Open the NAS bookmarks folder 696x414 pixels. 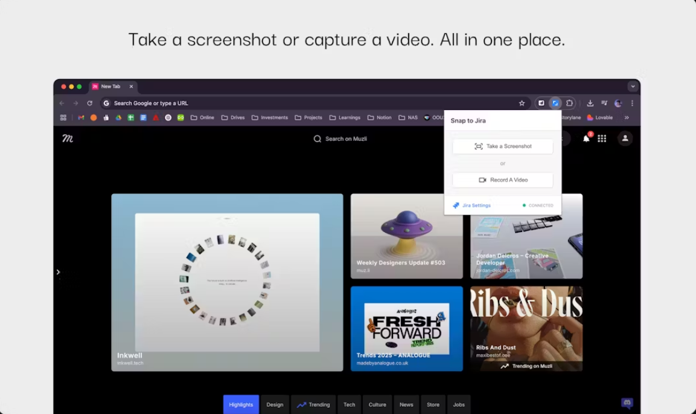408,118
